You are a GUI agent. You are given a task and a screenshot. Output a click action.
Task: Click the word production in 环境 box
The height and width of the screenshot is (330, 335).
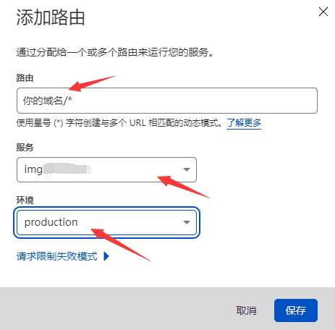coord(51,222)
